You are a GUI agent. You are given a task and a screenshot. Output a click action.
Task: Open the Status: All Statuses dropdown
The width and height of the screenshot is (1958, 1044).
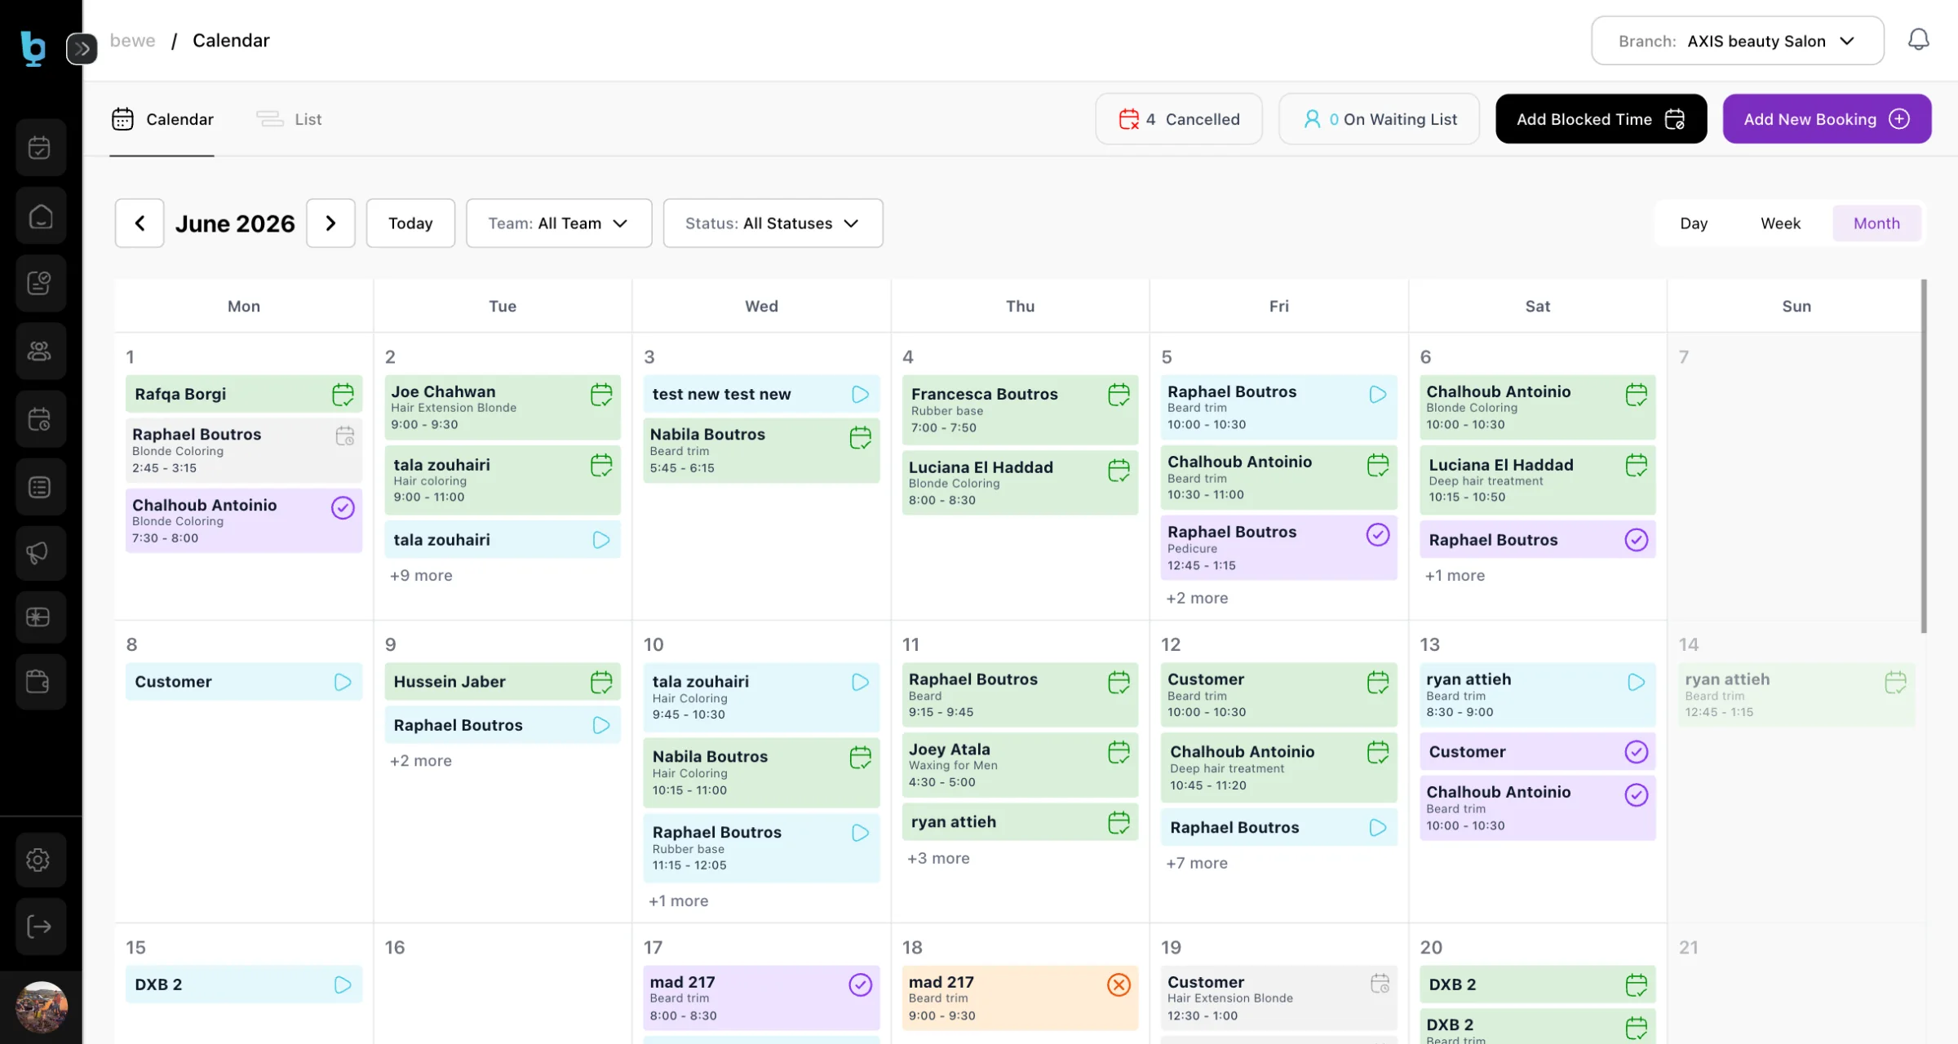click(773, 223)
